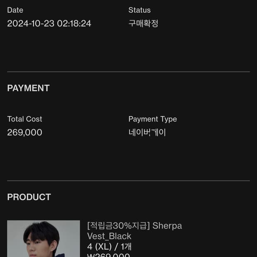Image resolution: width=257 pixels, height=257 pixels.
Task: Click the PAYMENT section heading
Action: click(x=28, y=88)
